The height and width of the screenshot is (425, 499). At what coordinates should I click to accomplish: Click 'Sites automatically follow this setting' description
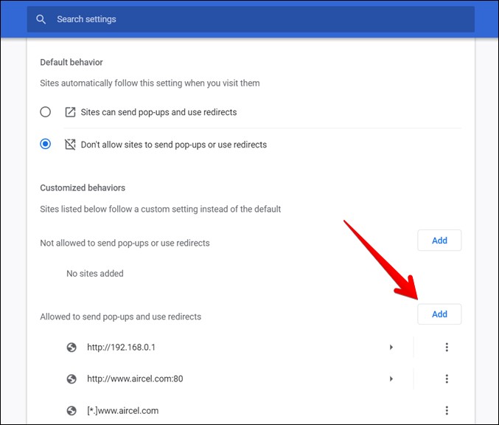(150, 83)
